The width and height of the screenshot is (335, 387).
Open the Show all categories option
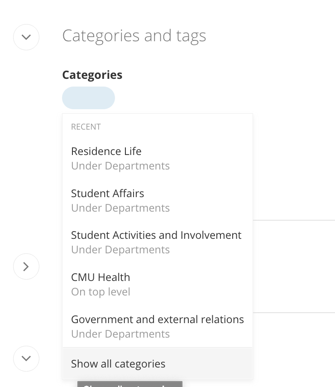[118, 364]
